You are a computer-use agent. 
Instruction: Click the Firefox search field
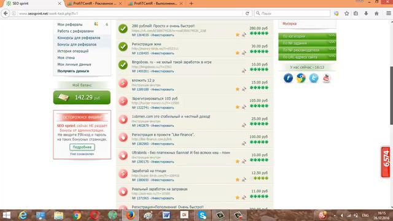[x=292, y=14]
